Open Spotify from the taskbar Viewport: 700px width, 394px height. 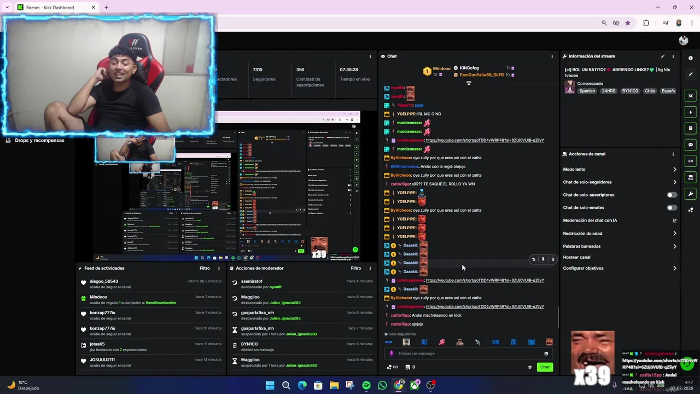tap(366, 385)
